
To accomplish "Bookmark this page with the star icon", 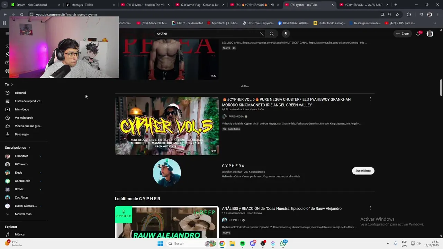I will coord(397,15).
